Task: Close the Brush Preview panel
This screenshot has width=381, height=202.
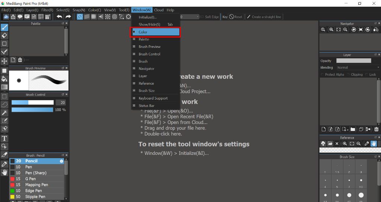Action: click(x=67, y=68)
